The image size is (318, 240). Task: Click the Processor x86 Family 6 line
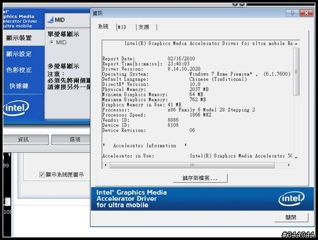click(179, 110)
